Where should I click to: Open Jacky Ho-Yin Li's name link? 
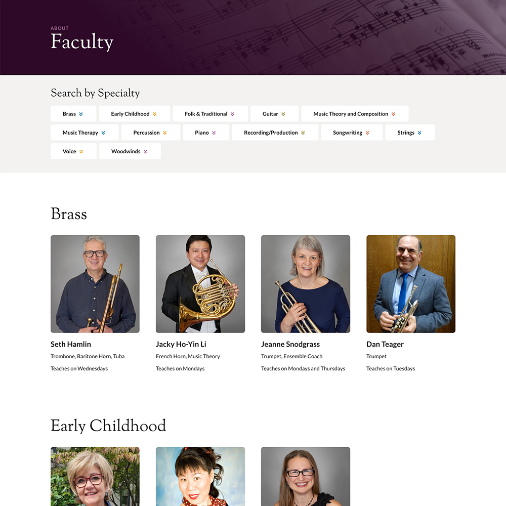point(181,344)
